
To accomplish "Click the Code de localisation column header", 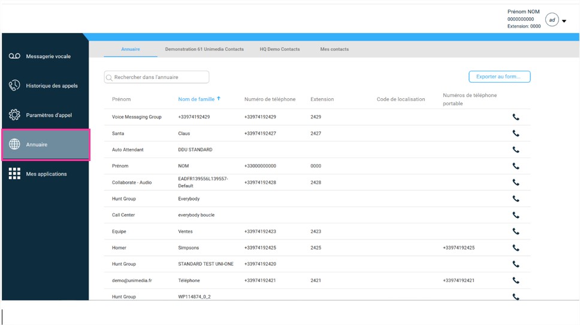I will point(401,99).
